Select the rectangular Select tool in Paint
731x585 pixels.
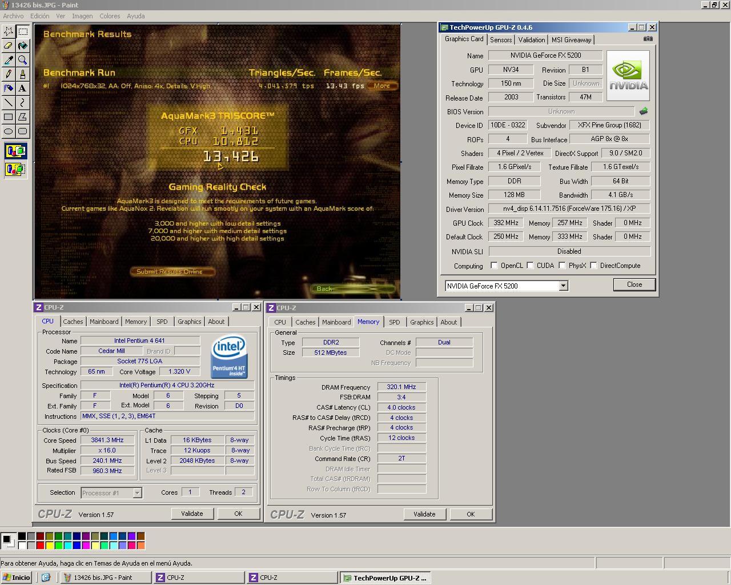[x=23, y=31]
